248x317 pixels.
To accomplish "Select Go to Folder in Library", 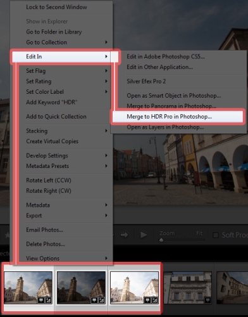I will coord(54,32).
